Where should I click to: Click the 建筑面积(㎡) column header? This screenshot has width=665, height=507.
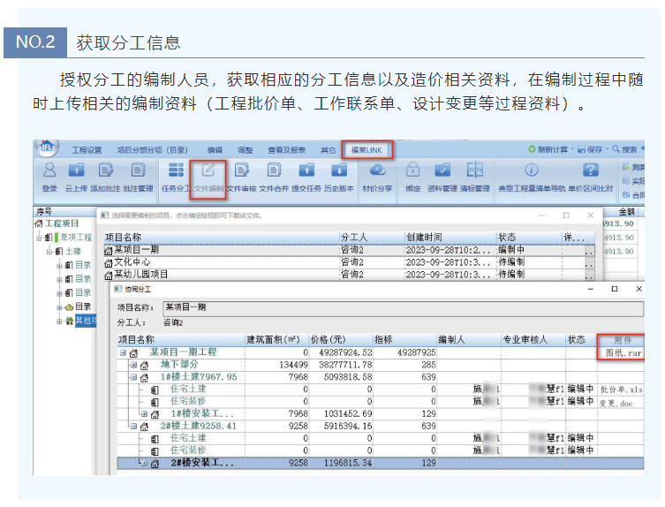(x=277, y=340)
